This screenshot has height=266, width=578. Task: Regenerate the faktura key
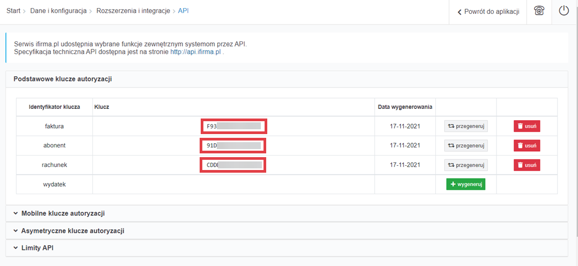pyautogui.click(x=466, y=126)
